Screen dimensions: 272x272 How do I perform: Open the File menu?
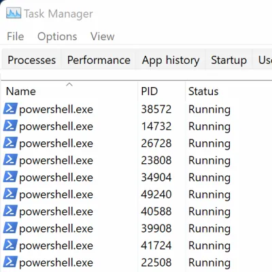tap(16, 36)
